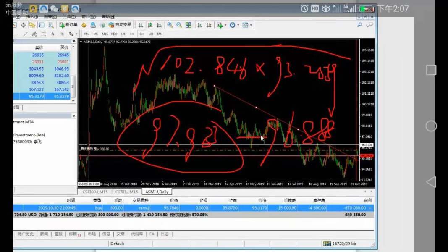Click the clock periods icon
The image size is (448, 252).
click(x=232, y=25)
